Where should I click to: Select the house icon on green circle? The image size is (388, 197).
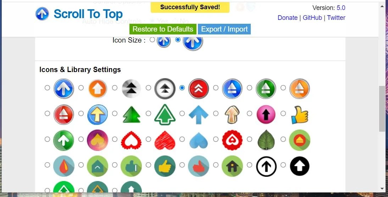pos(232,166)
